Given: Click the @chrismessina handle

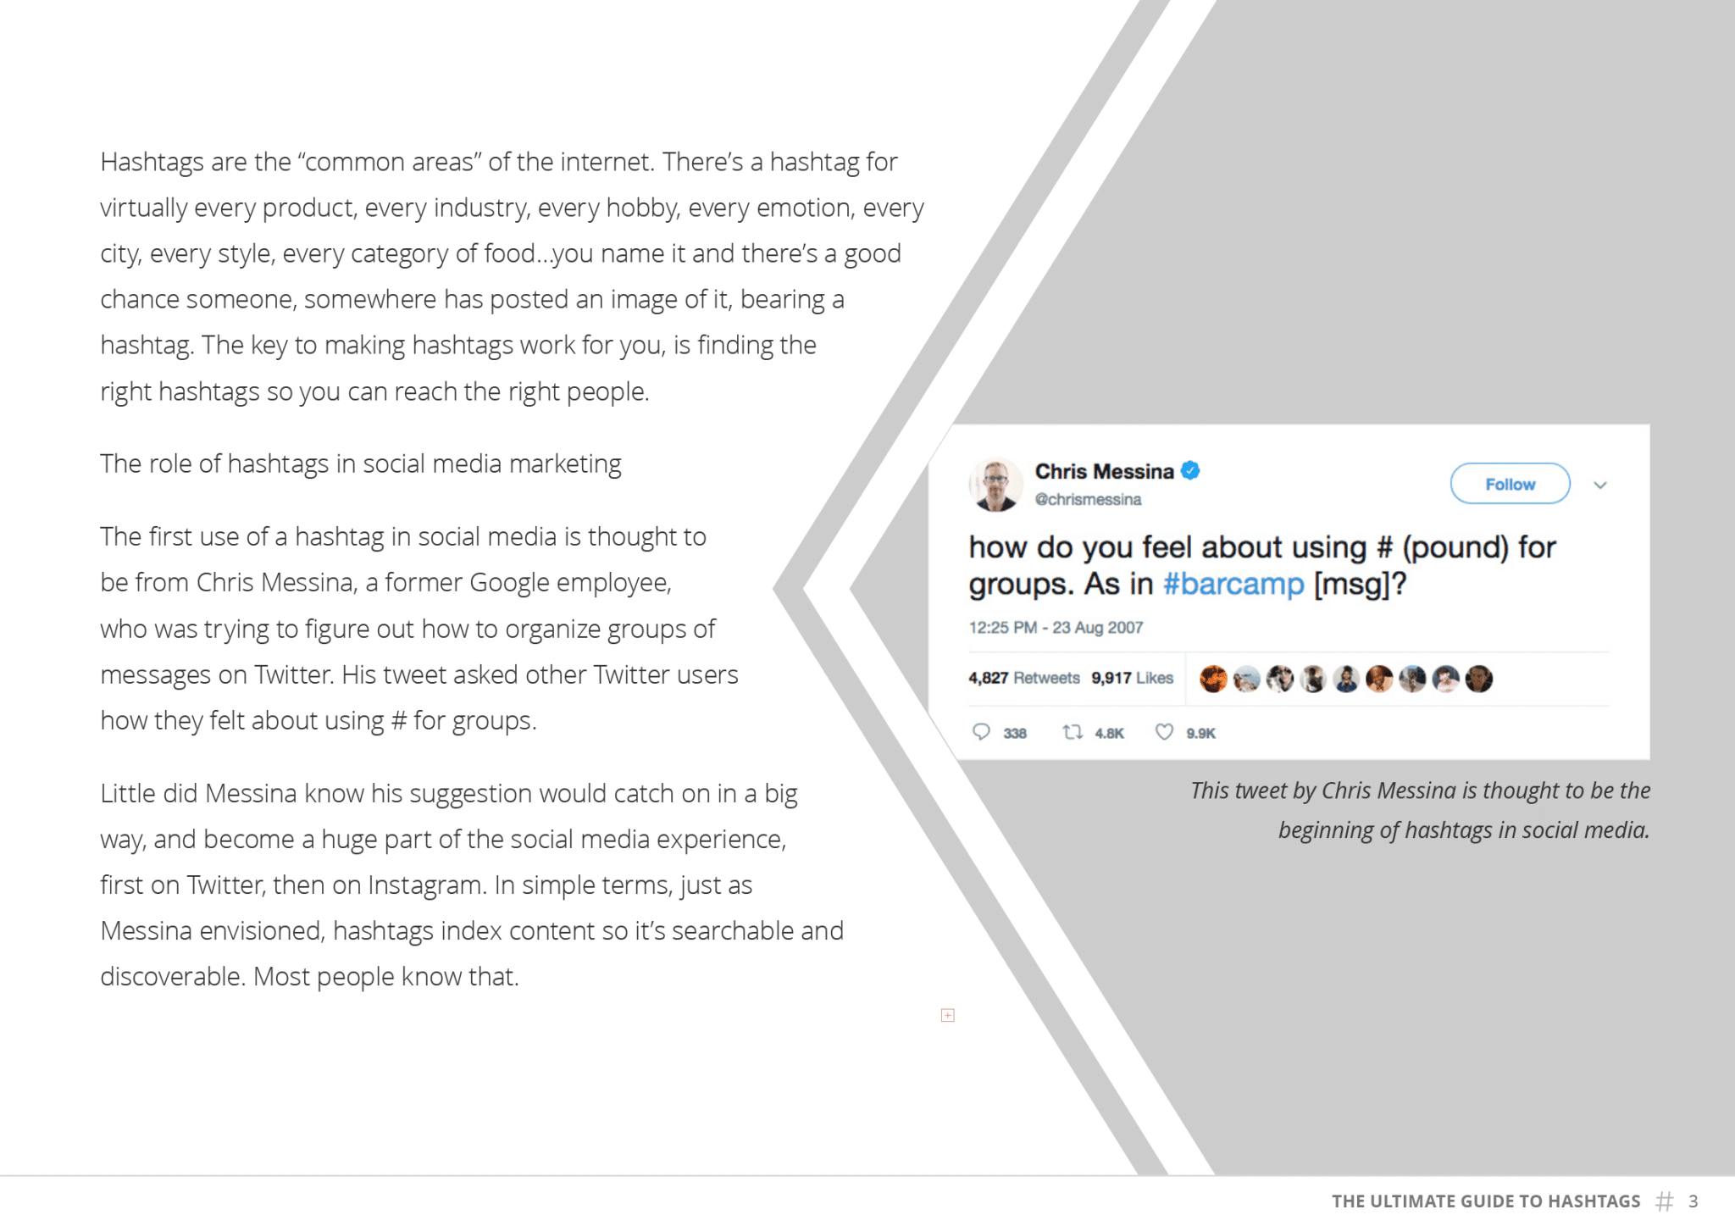Looking at the screenshot, I should coord(1088,500).
